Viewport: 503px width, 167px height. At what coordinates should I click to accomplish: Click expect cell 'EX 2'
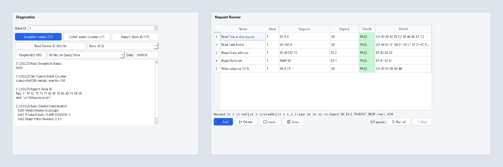pyautogui.click(x=344, y=53)
